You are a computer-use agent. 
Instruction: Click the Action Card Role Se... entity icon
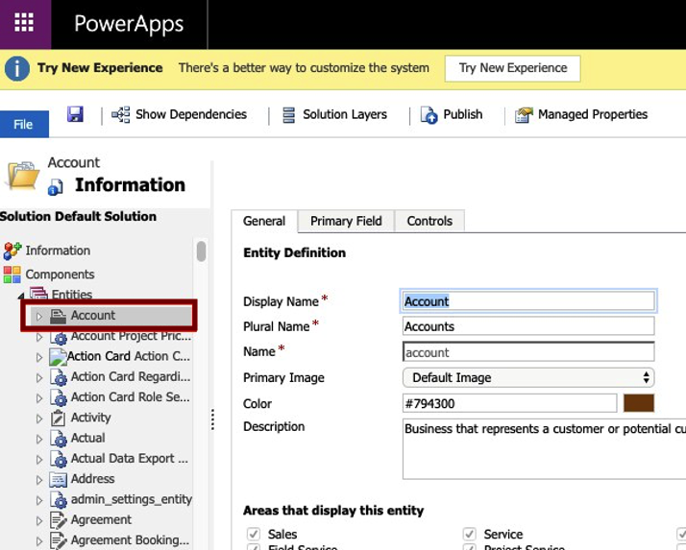[59, 397]
